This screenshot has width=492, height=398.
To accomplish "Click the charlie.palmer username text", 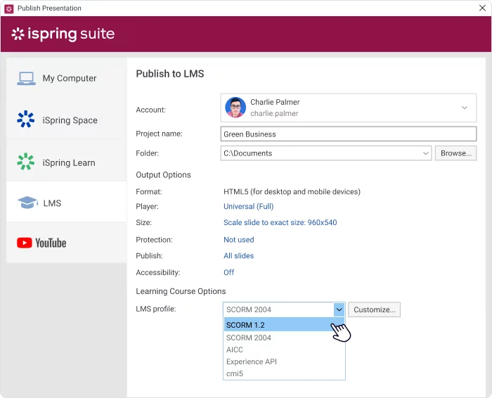I will click(x=274, y=114).
